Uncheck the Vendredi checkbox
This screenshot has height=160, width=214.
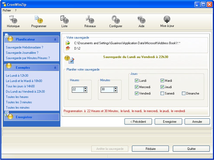(x=137, y=93)
